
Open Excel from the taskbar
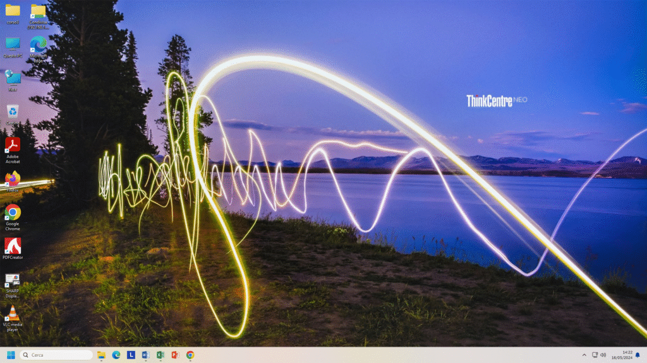click(160, 355)
